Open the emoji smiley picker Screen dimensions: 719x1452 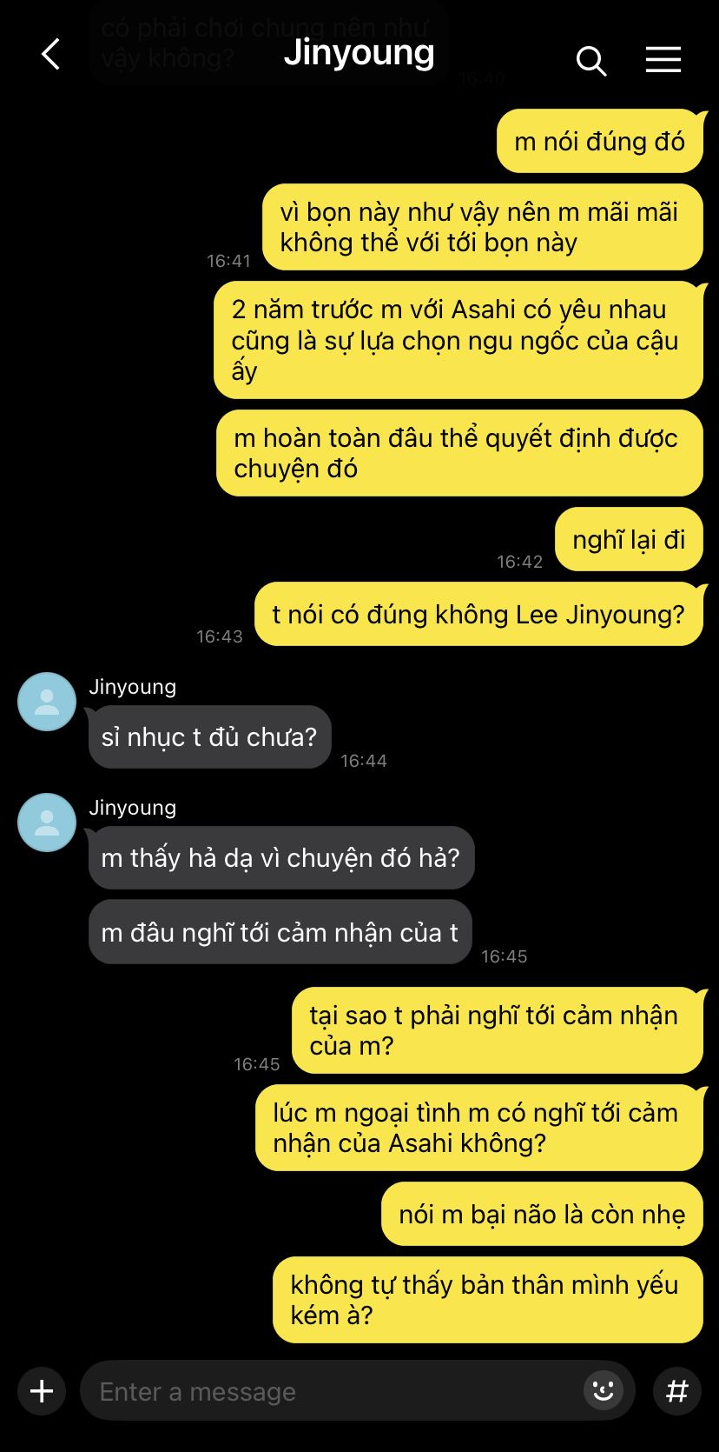[603, 1391]
